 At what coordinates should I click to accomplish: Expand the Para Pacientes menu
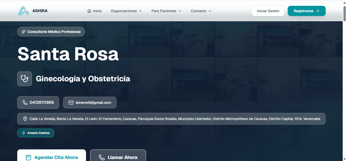[x=166, y=11]
